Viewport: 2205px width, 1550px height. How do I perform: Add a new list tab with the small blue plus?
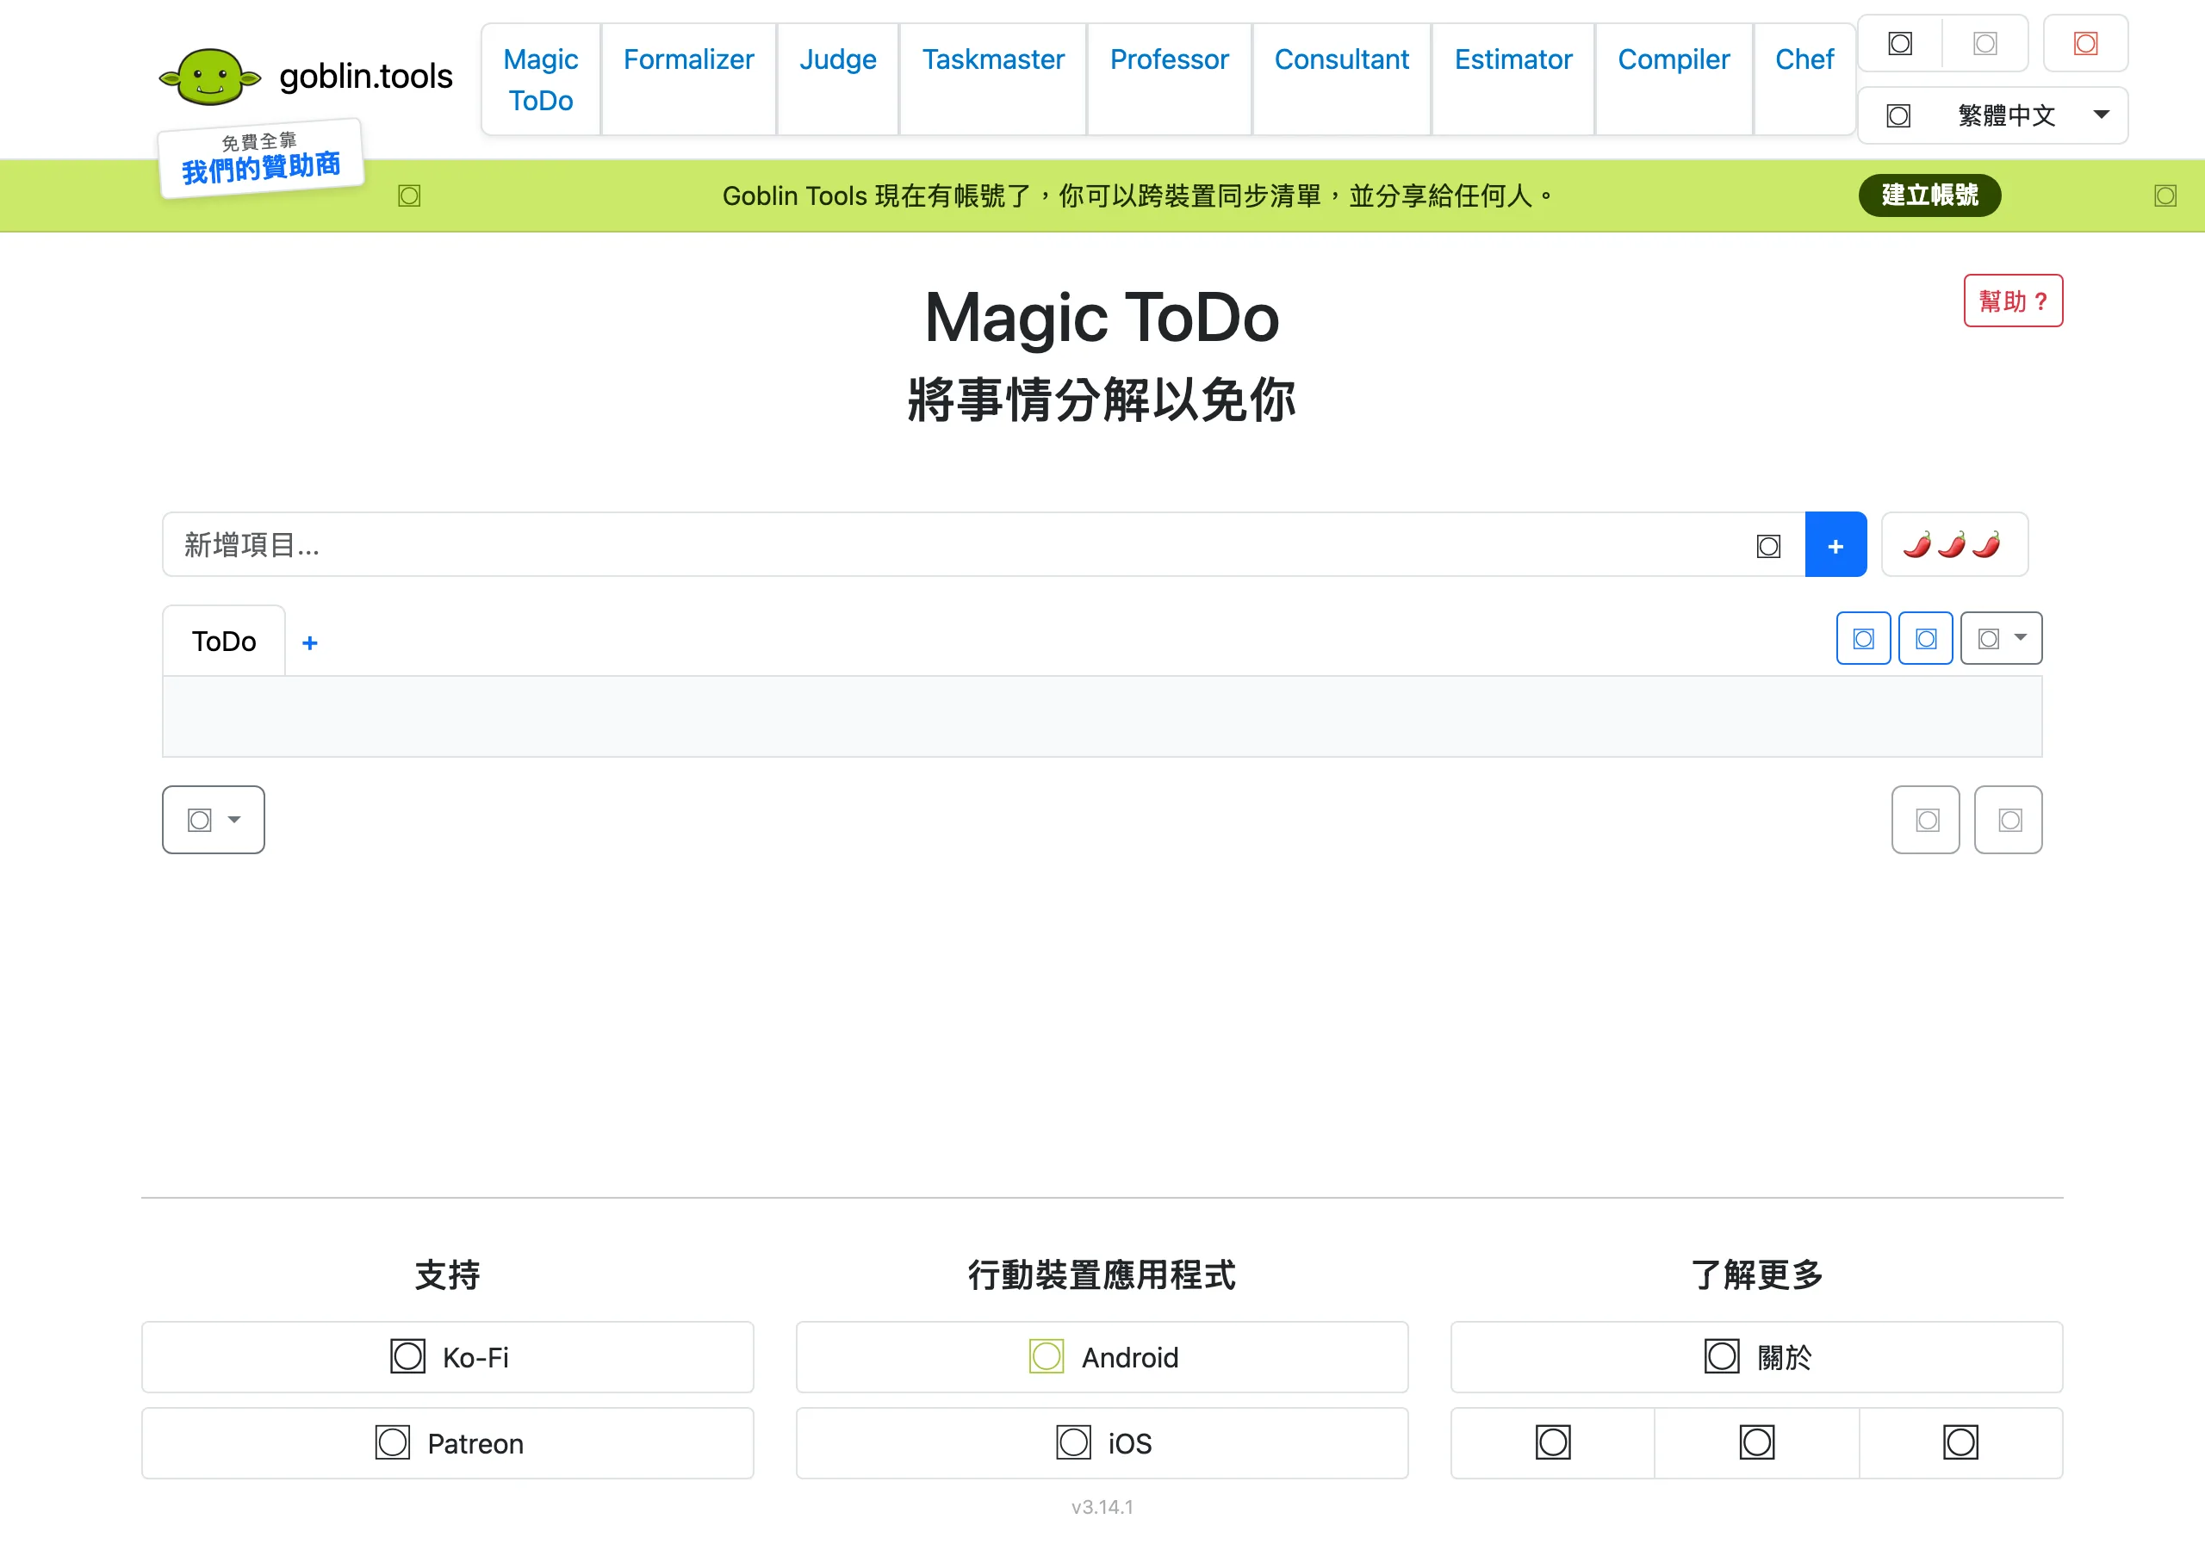pos(309,642)
